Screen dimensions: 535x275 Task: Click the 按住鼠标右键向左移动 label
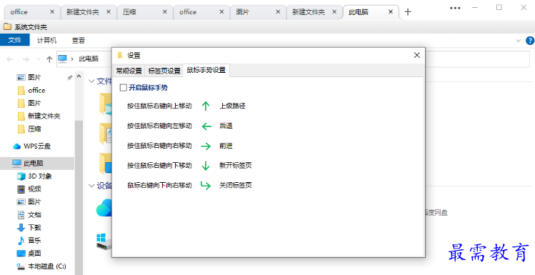(160, 126)
